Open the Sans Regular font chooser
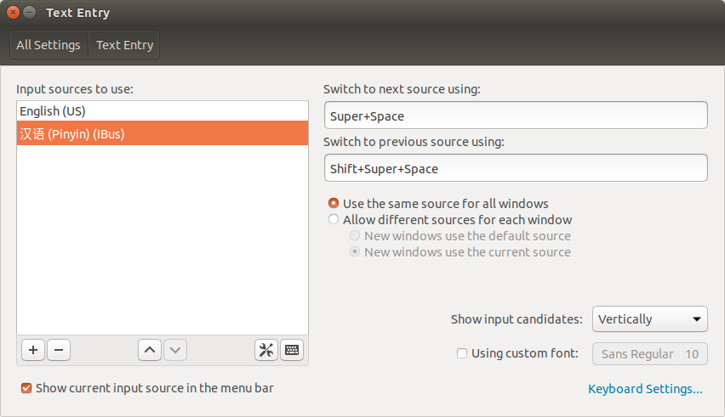 (649, 354)
